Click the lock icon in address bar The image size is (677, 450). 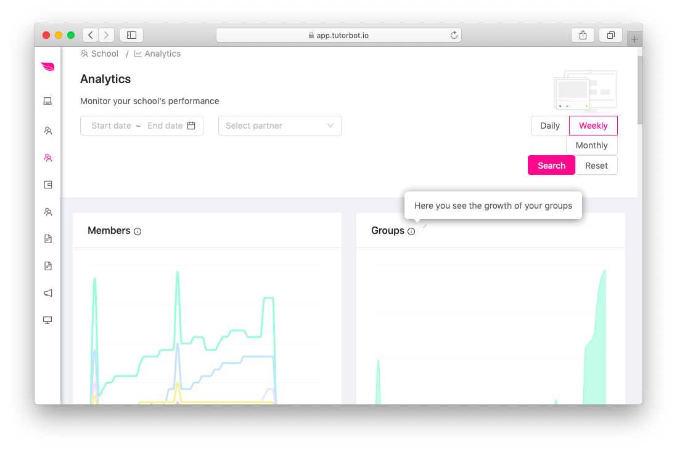tap(311, 35)
